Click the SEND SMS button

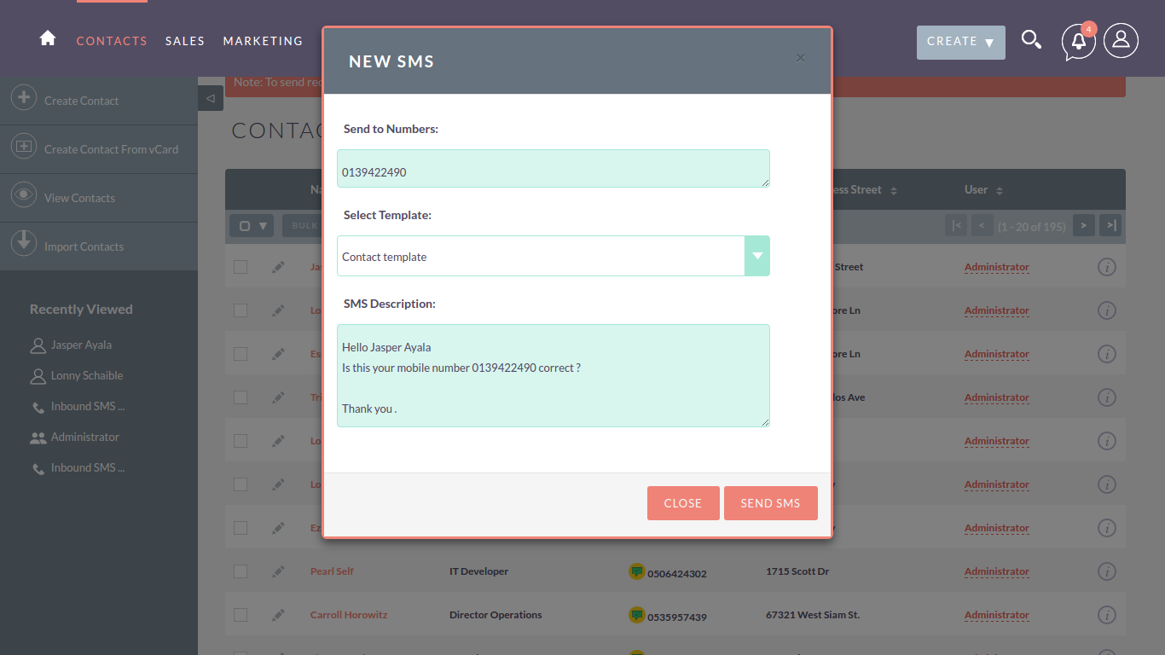770,503
